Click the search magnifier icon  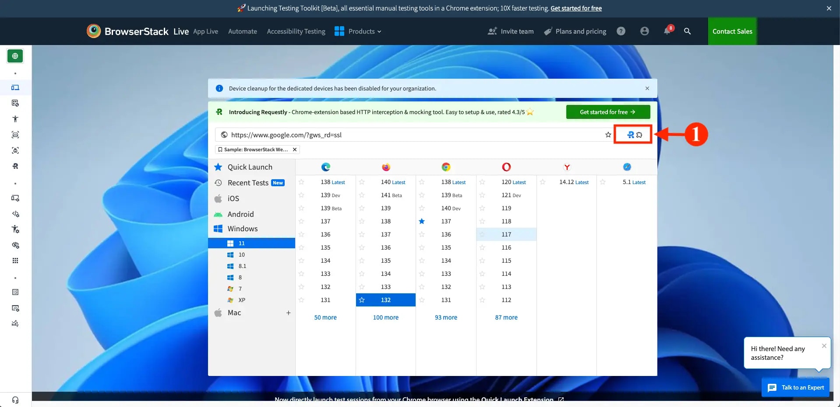(x=687, y=31)
